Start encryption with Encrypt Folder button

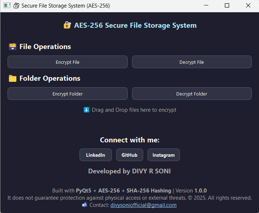click(x=68, y=94)
